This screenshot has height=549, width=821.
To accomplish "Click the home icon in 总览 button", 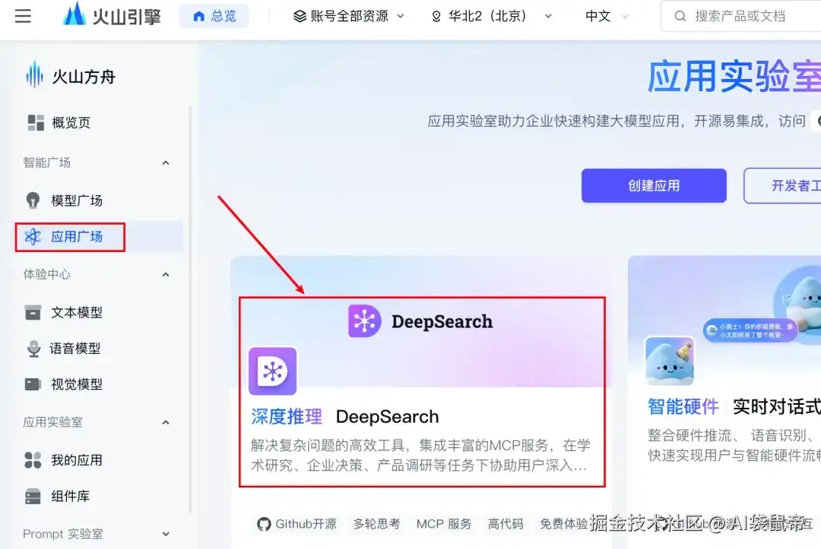I will pyautogui.click(x=198, y=17).
